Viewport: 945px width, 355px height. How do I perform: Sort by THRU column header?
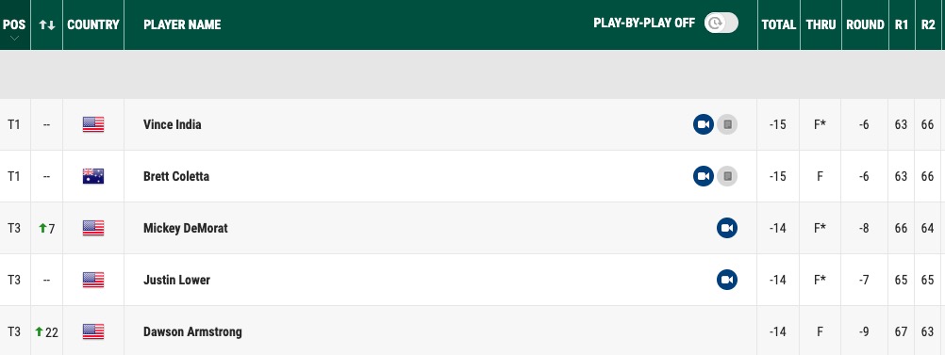click(x=821, y=24)
